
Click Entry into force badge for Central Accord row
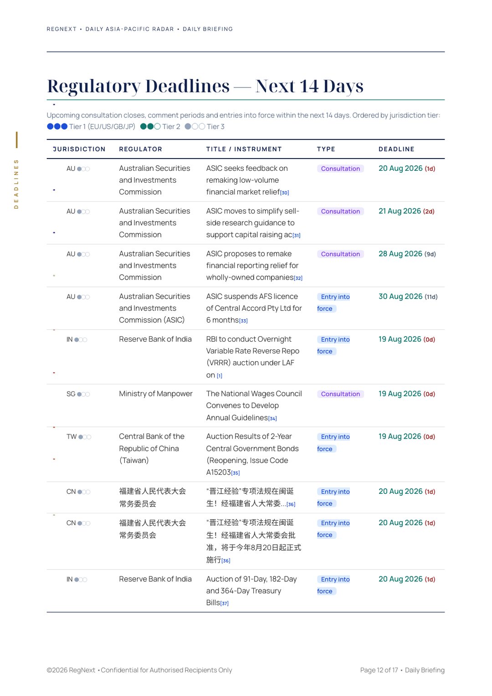tap(334, 302)
